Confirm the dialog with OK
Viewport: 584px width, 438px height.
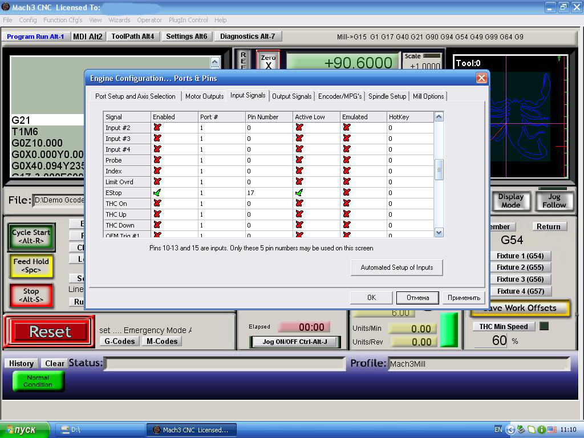371,298
